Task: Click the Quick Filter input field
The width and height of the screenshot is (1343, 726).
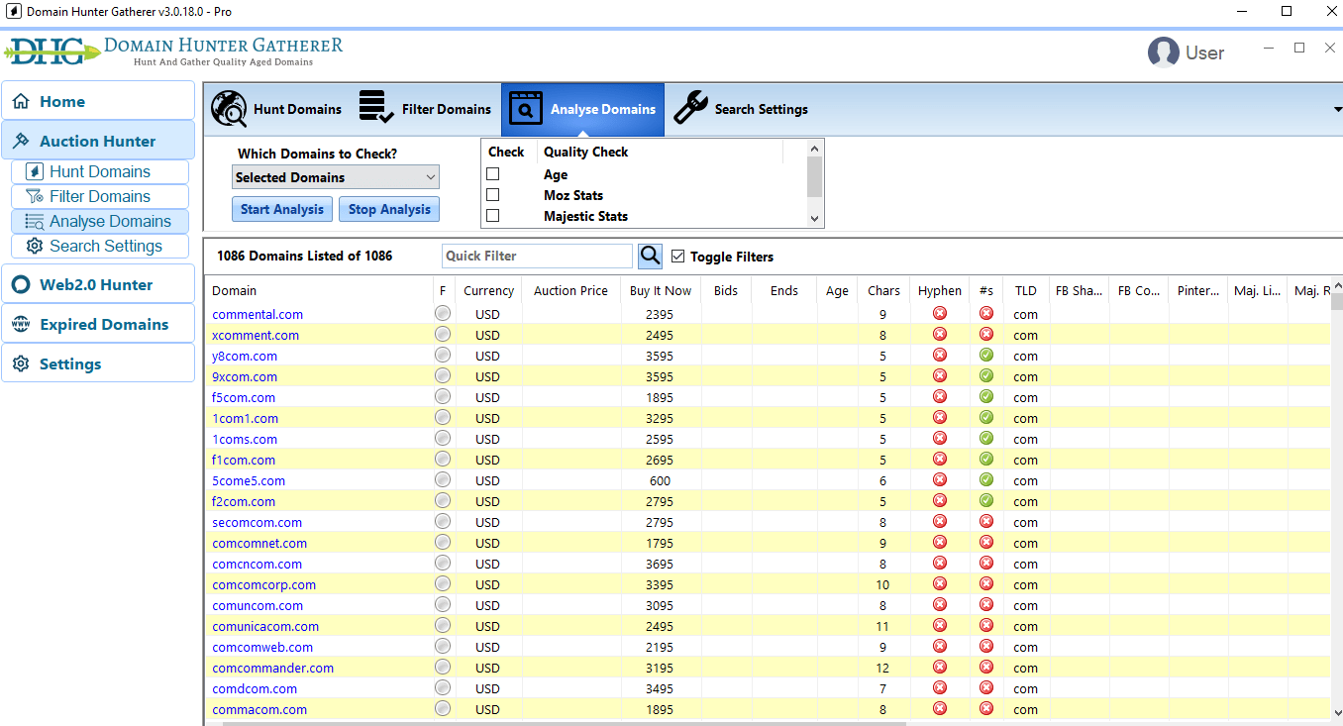Action: point(537,256)
